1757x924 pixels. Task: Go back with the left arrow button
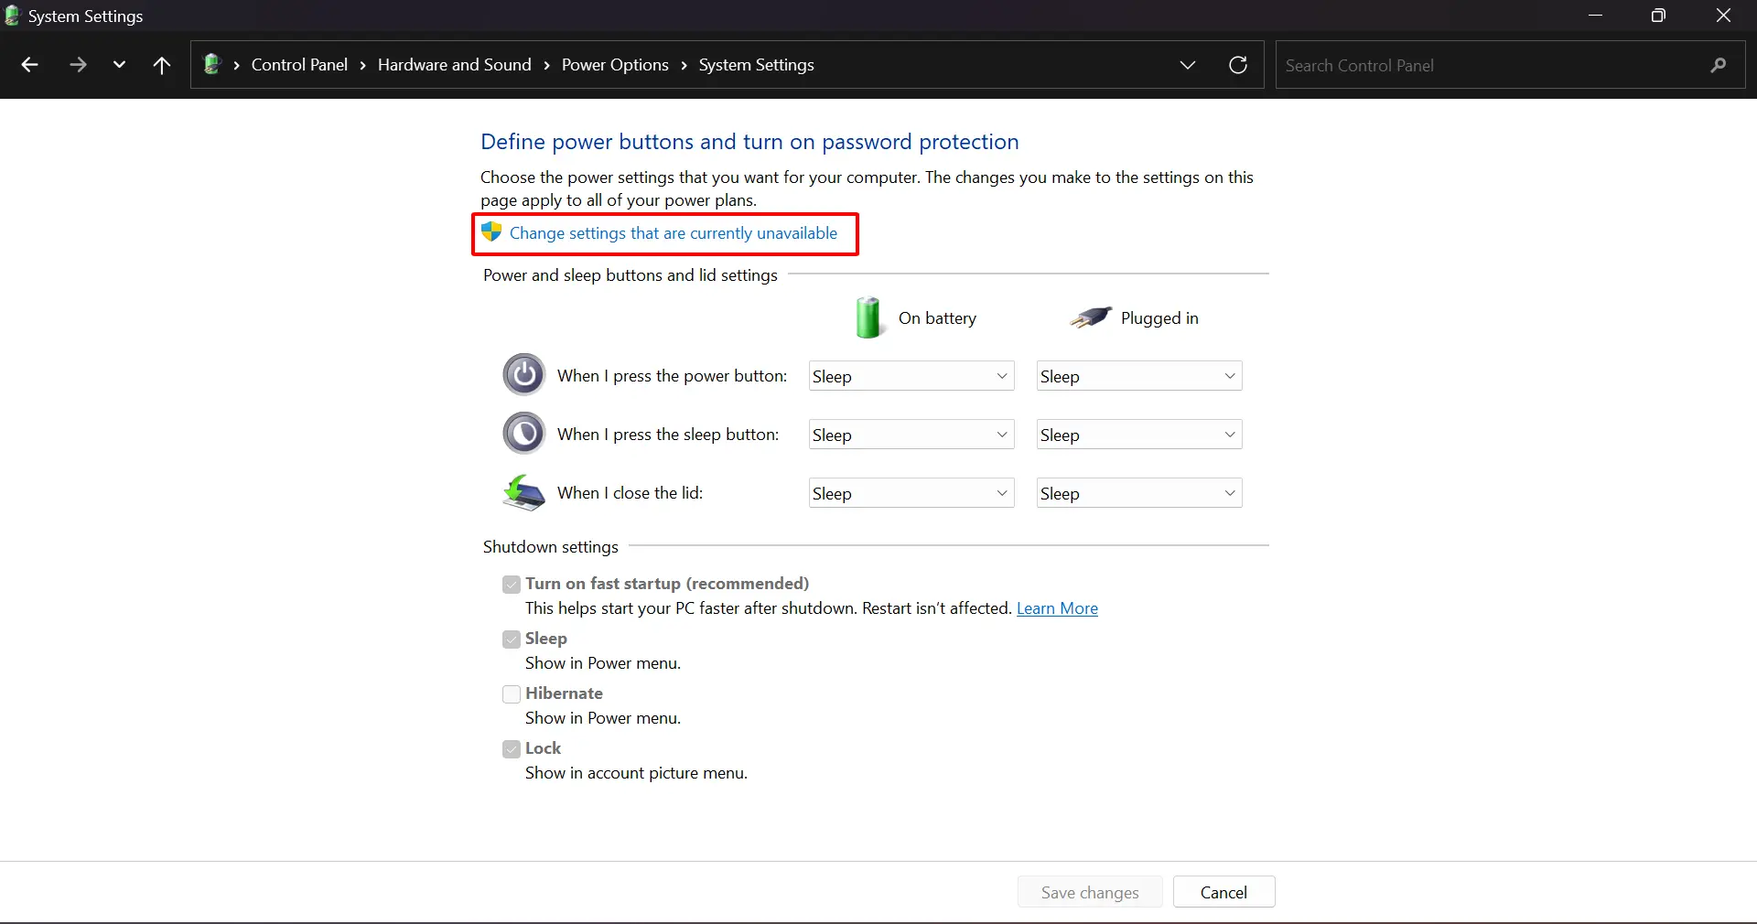29,65
